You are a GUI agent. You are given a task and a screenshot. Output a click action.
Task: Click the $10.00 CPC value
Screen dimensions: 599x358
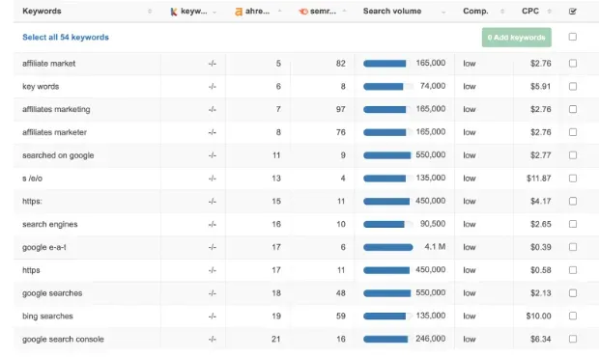539,316
